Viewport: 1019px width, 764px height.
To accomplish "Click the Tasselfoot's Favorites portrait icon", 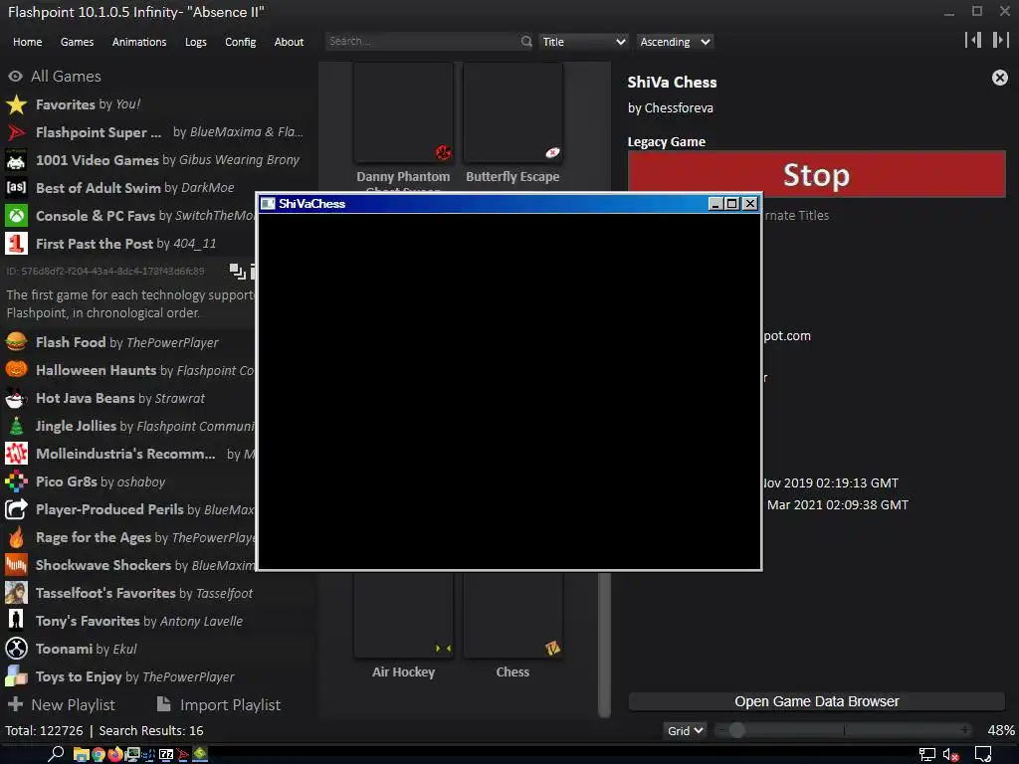I will 16,593.
